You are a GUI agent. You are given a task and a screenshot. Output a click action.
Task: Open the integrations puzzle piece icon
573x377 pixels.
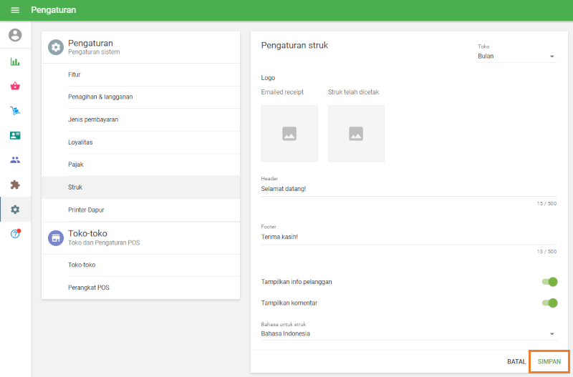coord(15,185)
